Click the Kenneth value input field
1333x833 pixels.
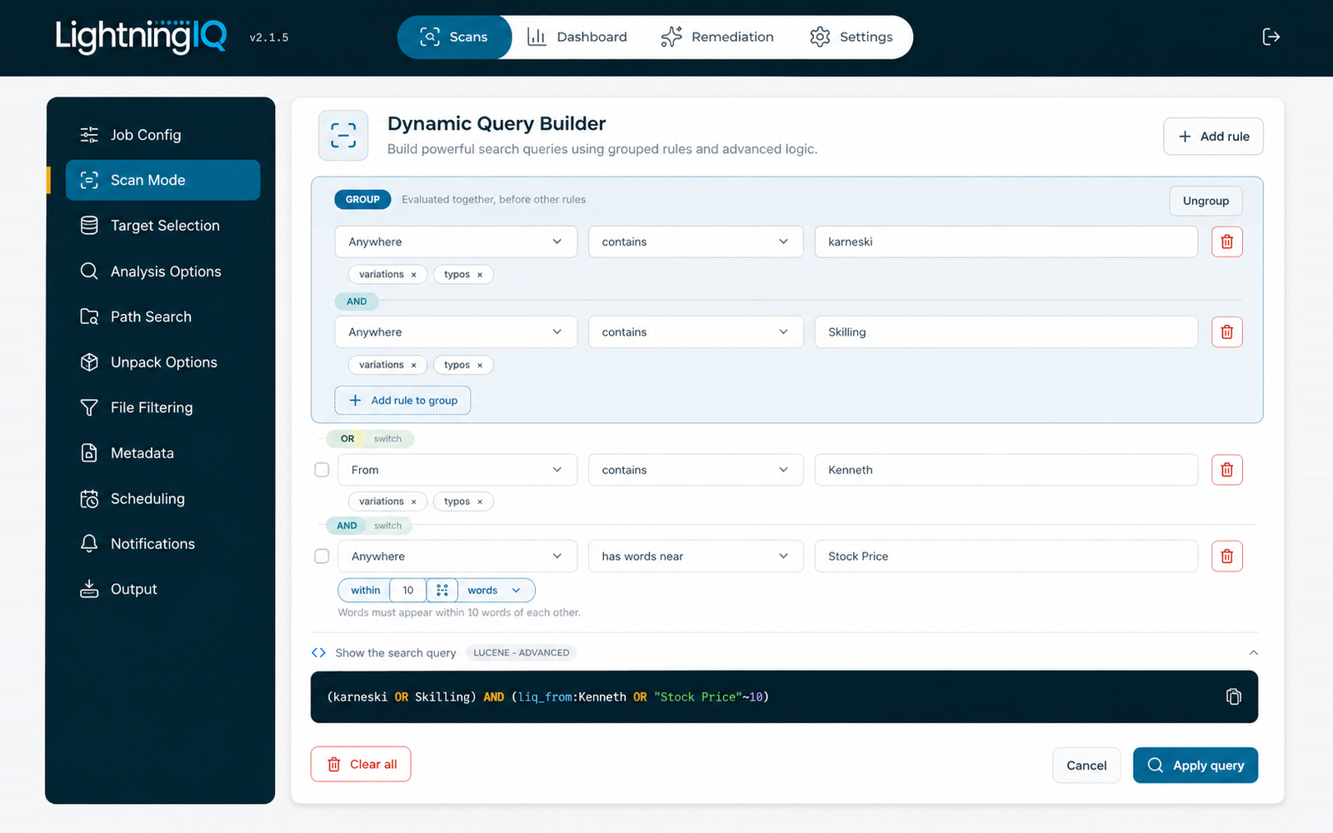click(x=1006, y=470)
